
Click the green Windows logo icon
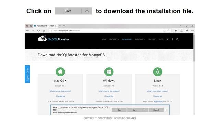[x=109, y=72]
